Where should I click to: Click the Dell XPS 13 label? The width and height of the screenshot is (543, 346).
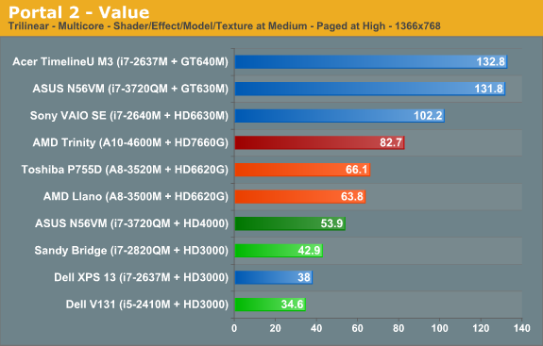tap(142, 277)
